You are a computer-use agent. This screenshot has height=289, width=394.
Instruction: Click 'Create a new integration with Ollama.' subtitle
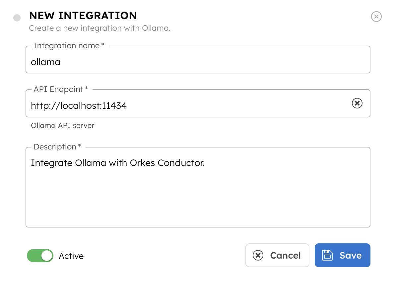(99, 28)
